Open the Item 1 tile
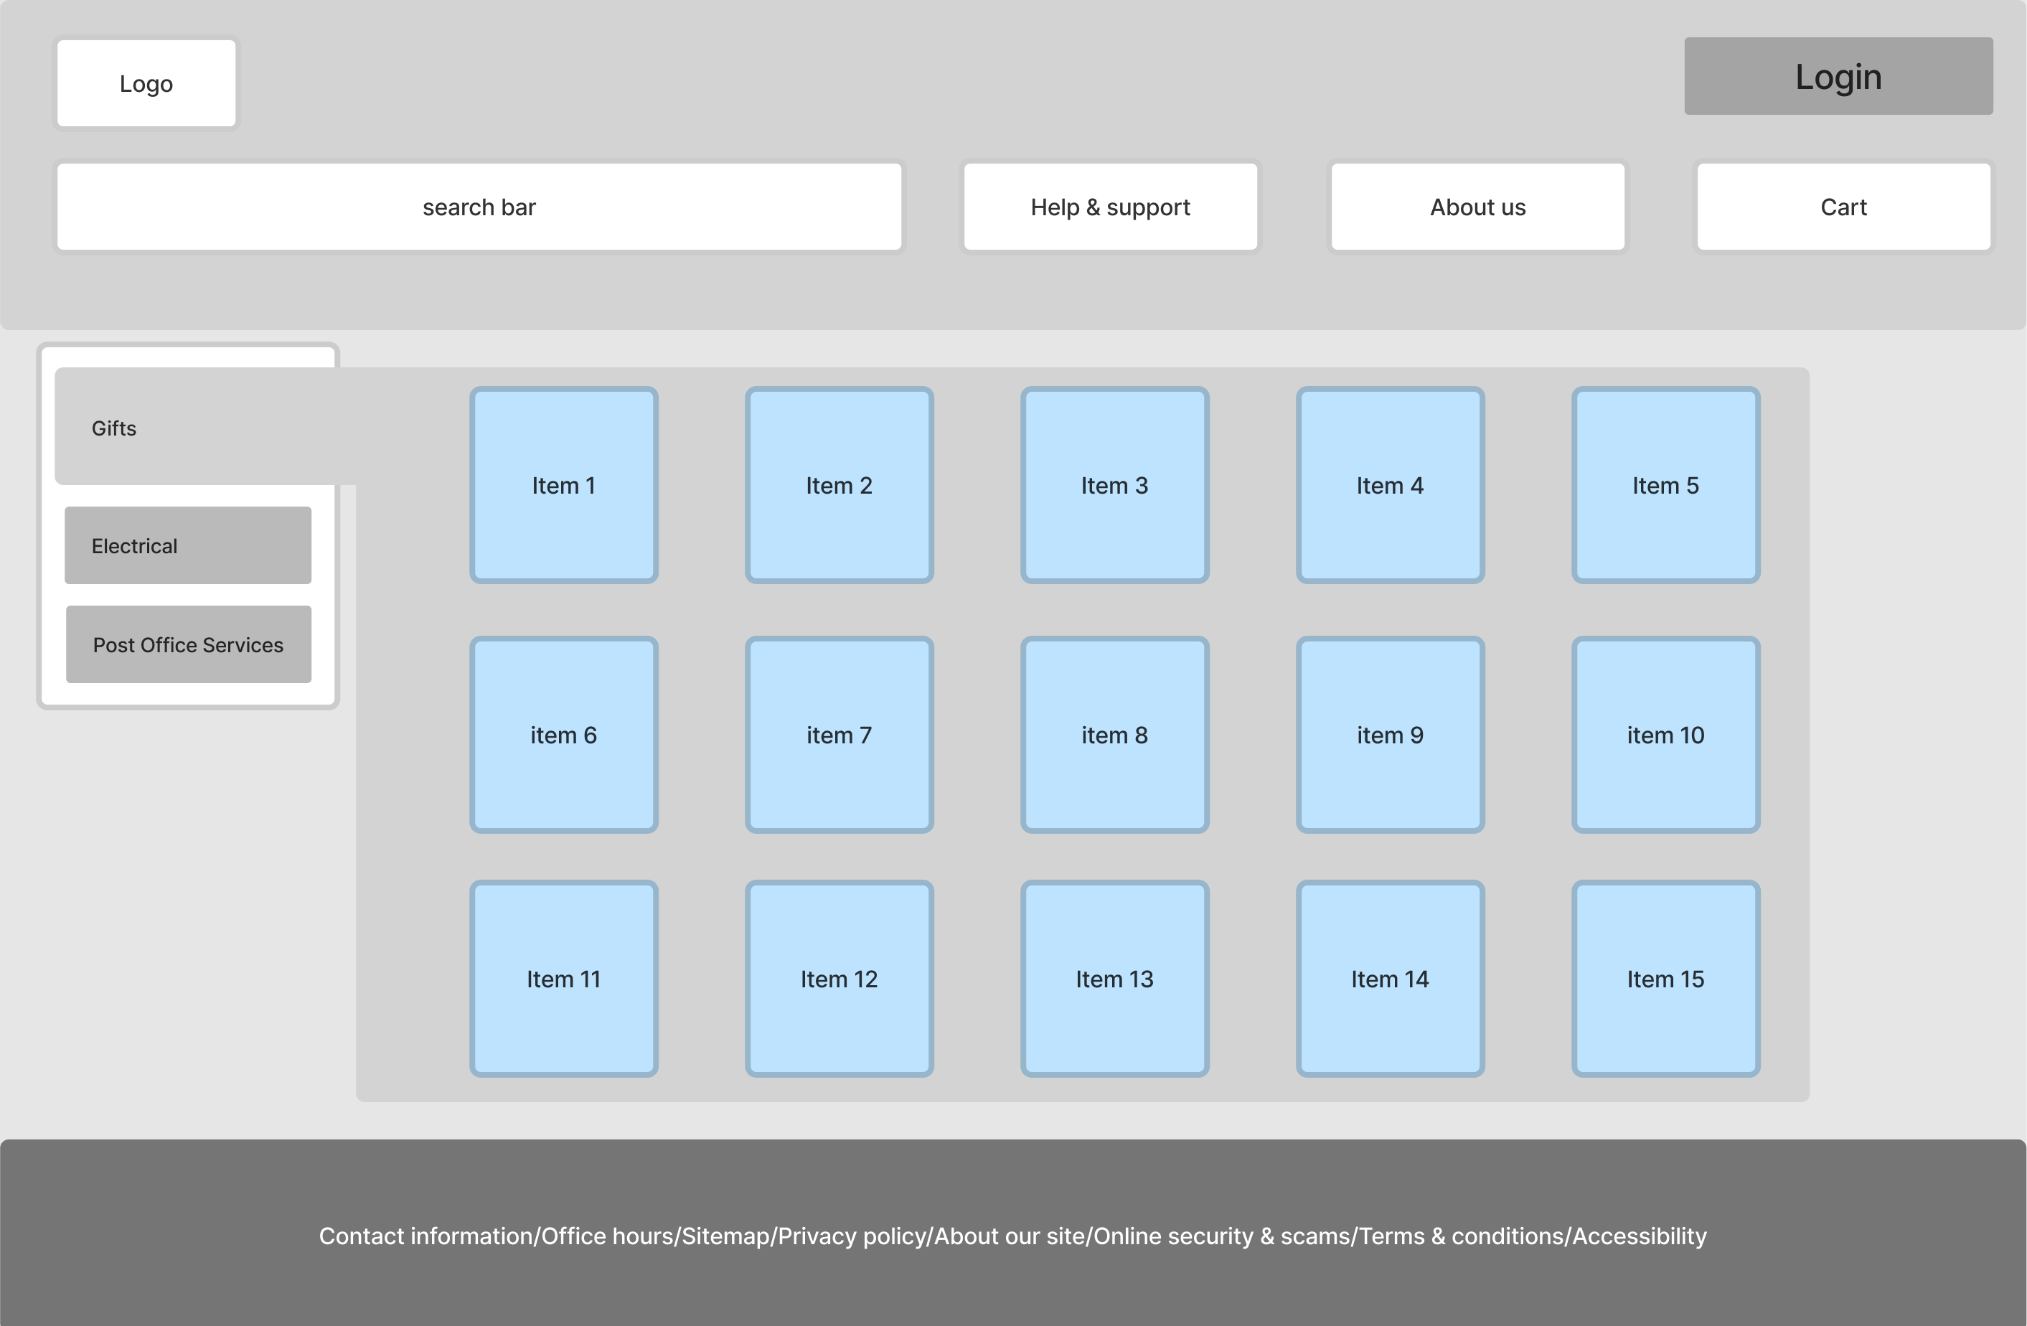The image size is (2027, 1326). click(563, 486)
